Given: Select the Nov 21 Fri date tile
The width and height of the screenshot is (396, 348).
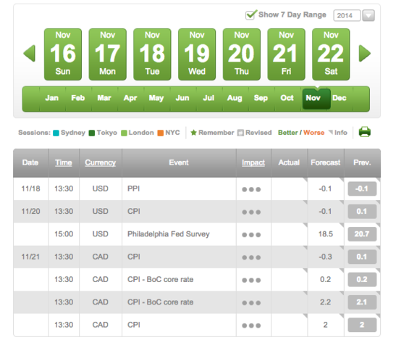Looking at the screenshot, I should pos(287,54).
